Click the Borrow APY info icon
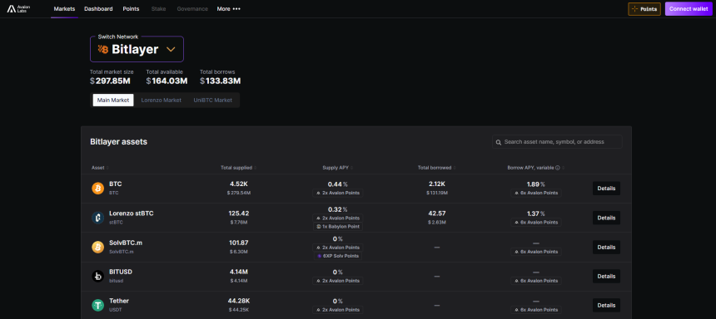Screen dimensions: 716x319 558,168
